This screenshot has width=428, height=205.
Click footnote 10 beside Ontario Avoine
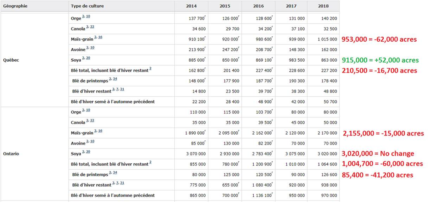(x=92, y=141)
